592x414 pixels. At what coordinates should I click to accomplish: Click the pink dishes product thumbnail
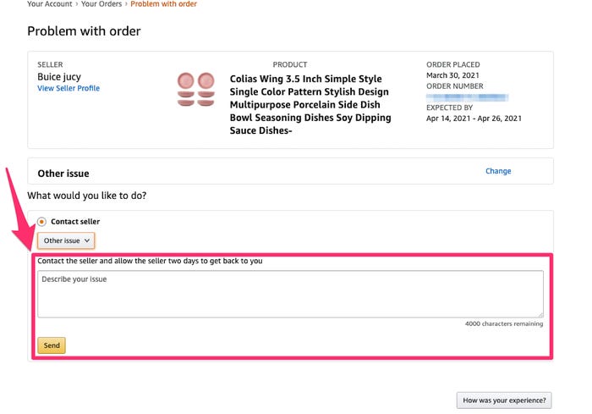point(196,89)
